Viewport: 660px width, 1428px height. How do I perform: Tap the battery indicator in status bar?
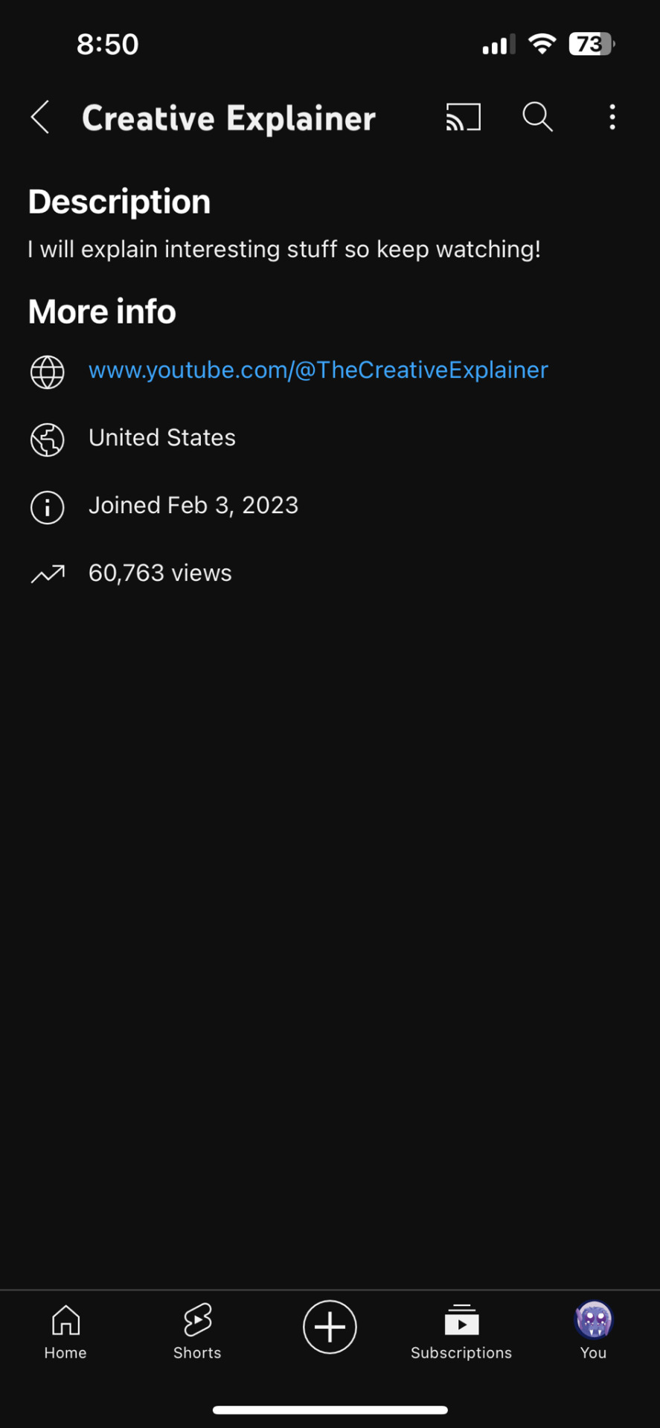592,44
